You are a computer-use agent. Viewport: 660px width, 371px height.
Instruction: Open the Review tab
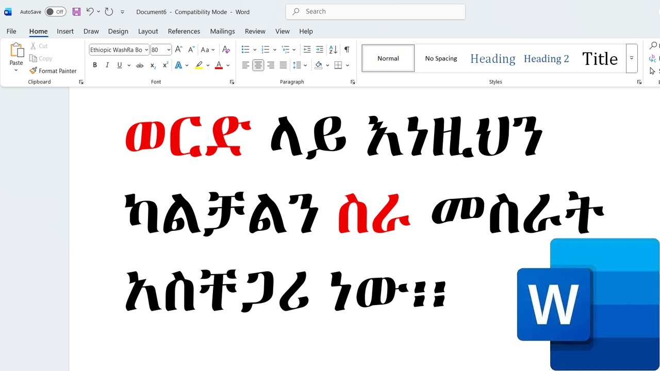point(255,31)
